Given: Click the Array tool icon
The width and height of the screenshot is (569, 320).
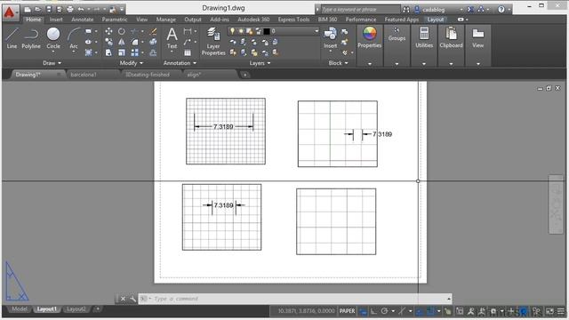Looking at the screenshot, I should [x=134, y=52].
